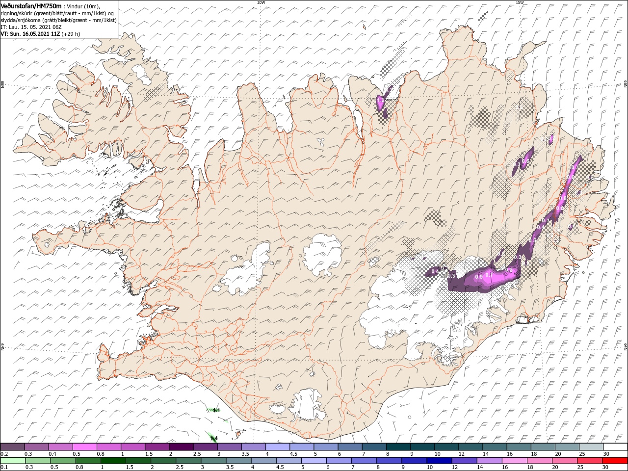
Task: Click the 'Vindur (10m)' description text
Action: tap(83, 6)
